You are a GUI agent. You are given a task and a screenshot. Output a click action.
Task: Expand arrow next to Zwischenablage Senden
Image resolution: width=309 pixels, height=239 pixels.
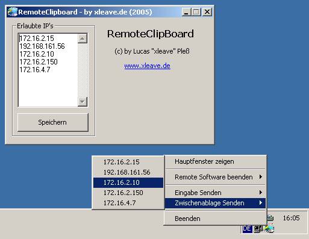coord(261,203)
